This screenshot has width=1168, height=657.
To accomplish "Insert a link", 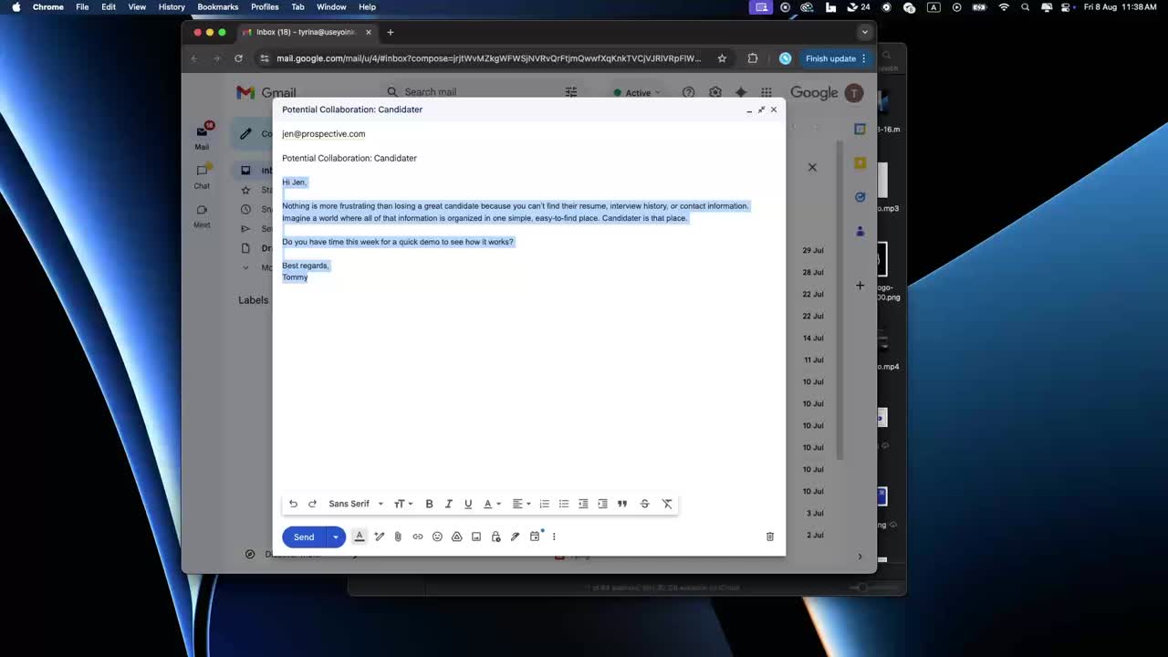I will tap(418, 537).
